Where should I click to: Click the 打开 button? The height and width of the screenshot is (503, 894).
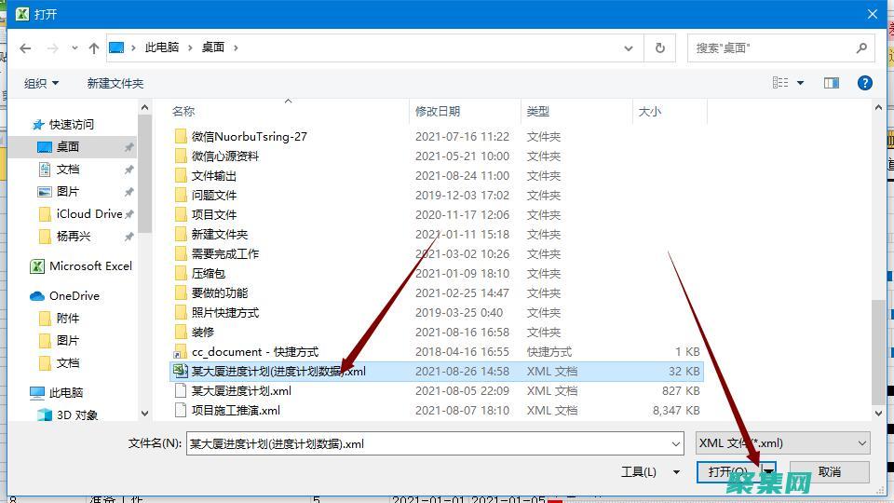(727, 472)
